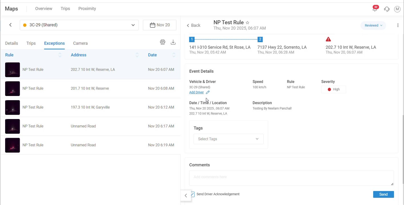Viewport: 404px width, 205px height.
Task: Open the support headset icon
Action: coord(387,9)
